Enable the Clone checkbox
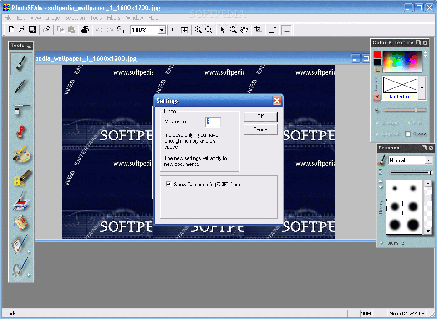 (408, 134)
